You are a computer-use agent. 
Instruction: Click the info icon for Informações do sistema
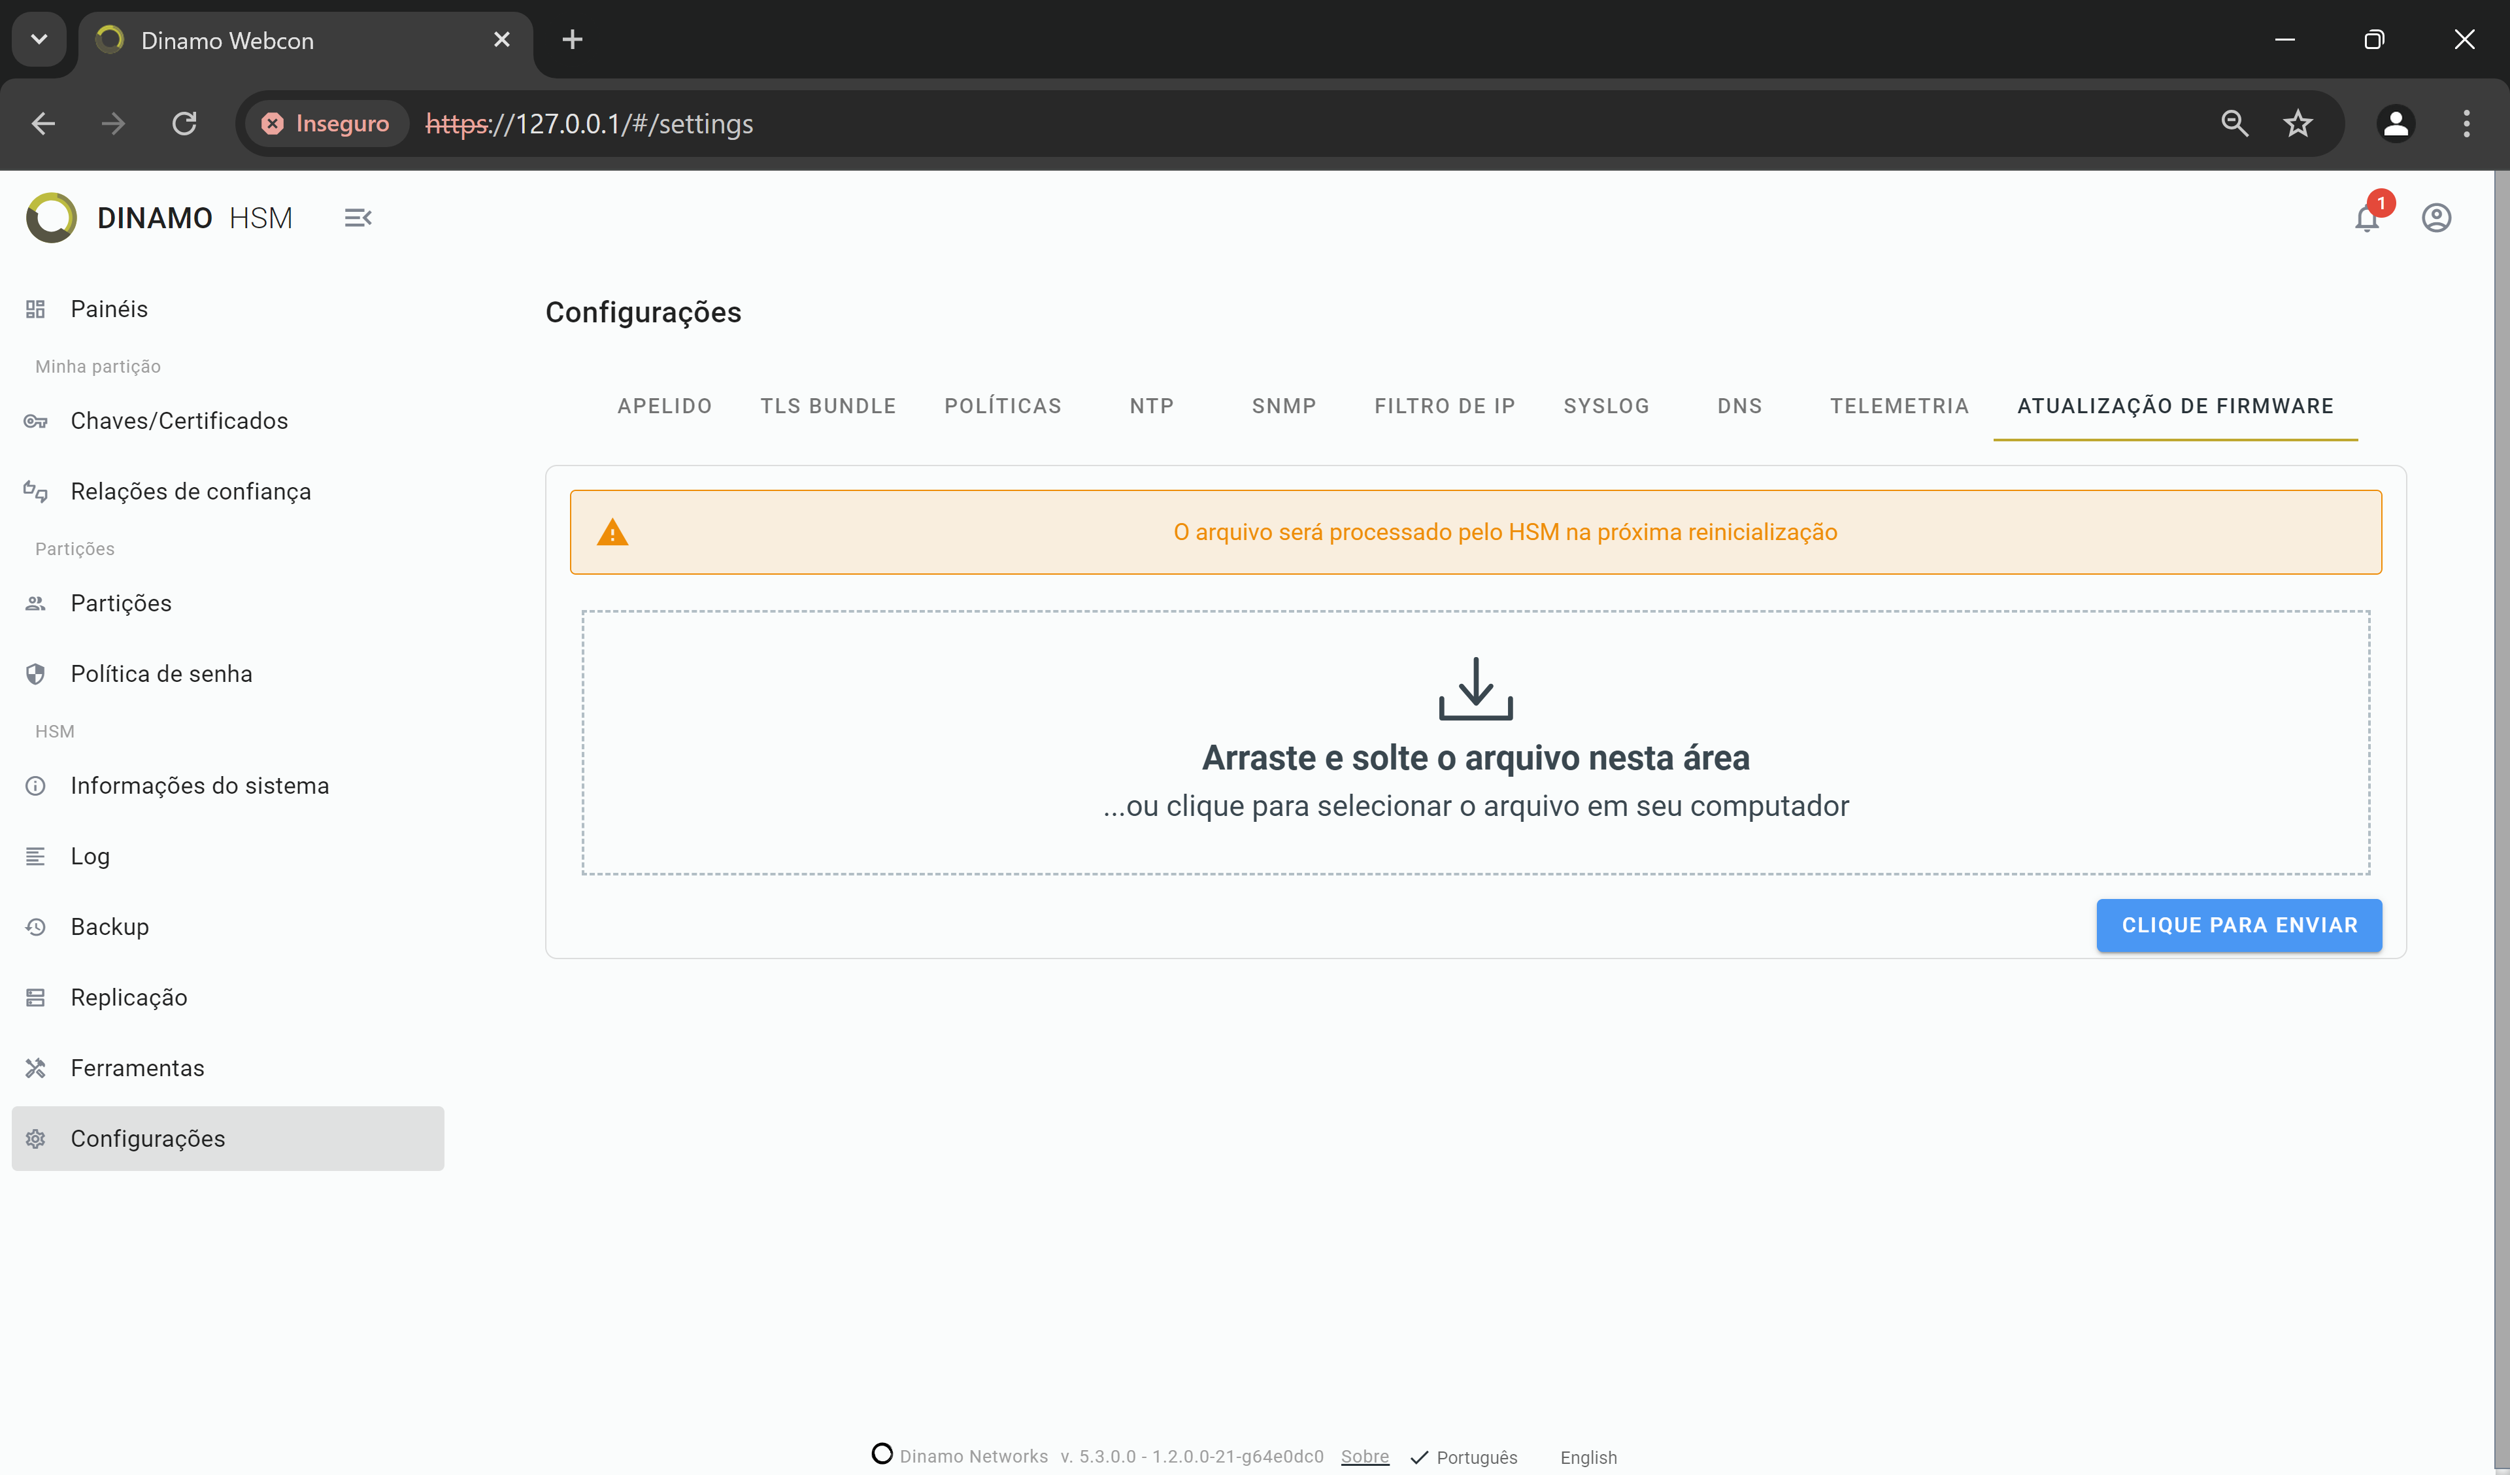tap(36, 785)
